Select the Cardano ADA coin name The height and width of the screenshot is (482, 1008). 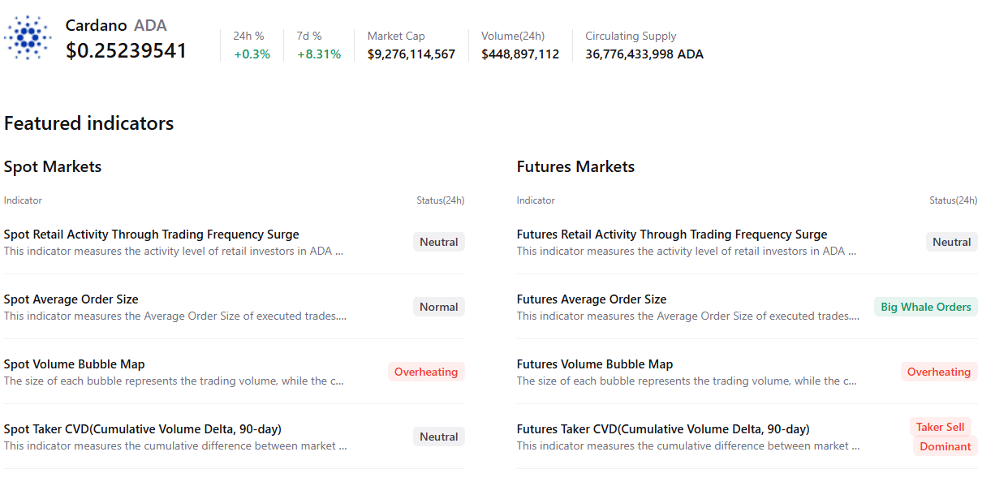point(116,26)
